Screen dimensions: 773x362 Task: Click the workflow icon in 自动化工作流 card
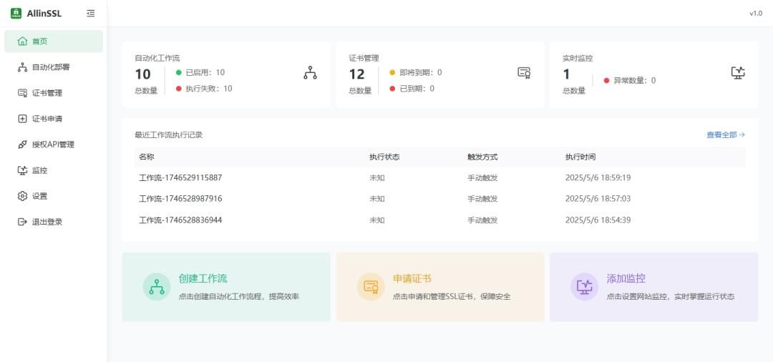pos(310,73)
